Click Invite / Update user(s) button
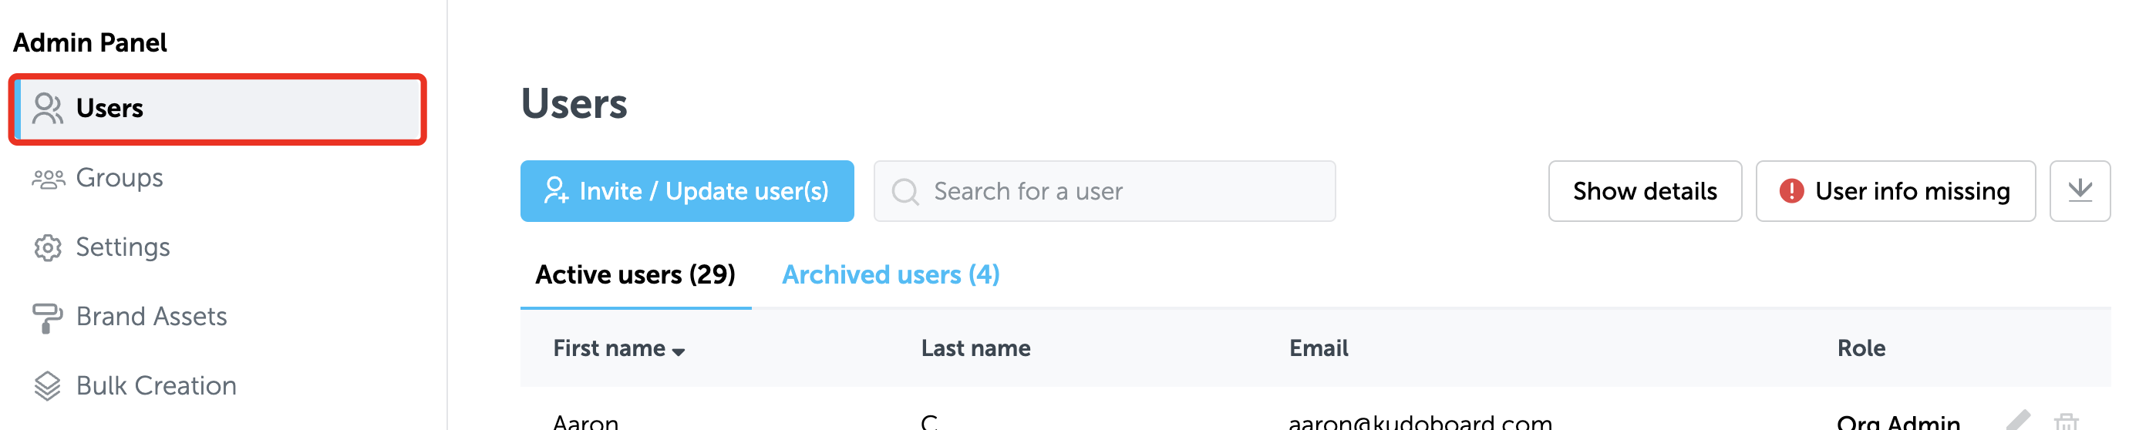The width and height of the screenshot is (2129, 430). coord(687,191)
